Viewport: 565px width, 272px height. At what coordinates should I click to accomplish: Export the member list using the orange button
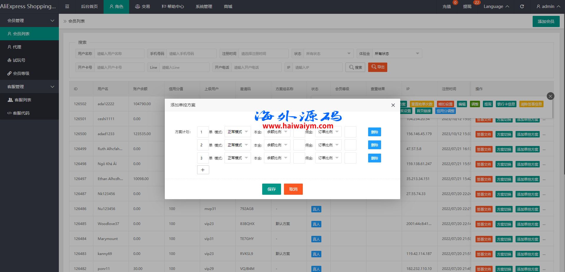click(378, 67)
